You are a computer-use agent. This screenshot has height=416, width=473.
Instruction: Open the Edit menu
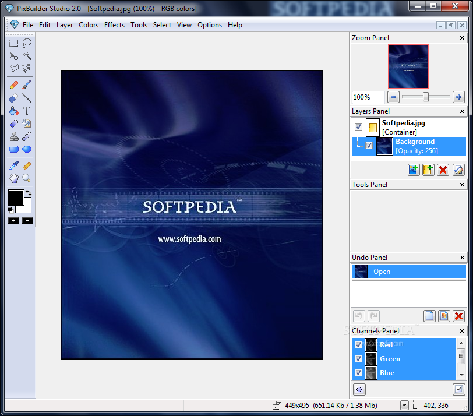45,25
